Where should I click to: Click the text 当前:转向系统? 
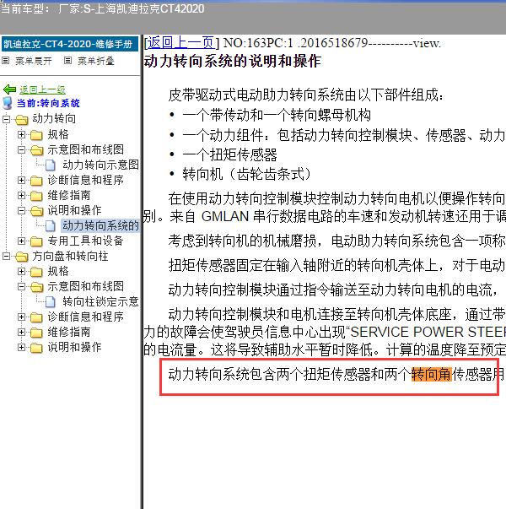coord(48,103)
